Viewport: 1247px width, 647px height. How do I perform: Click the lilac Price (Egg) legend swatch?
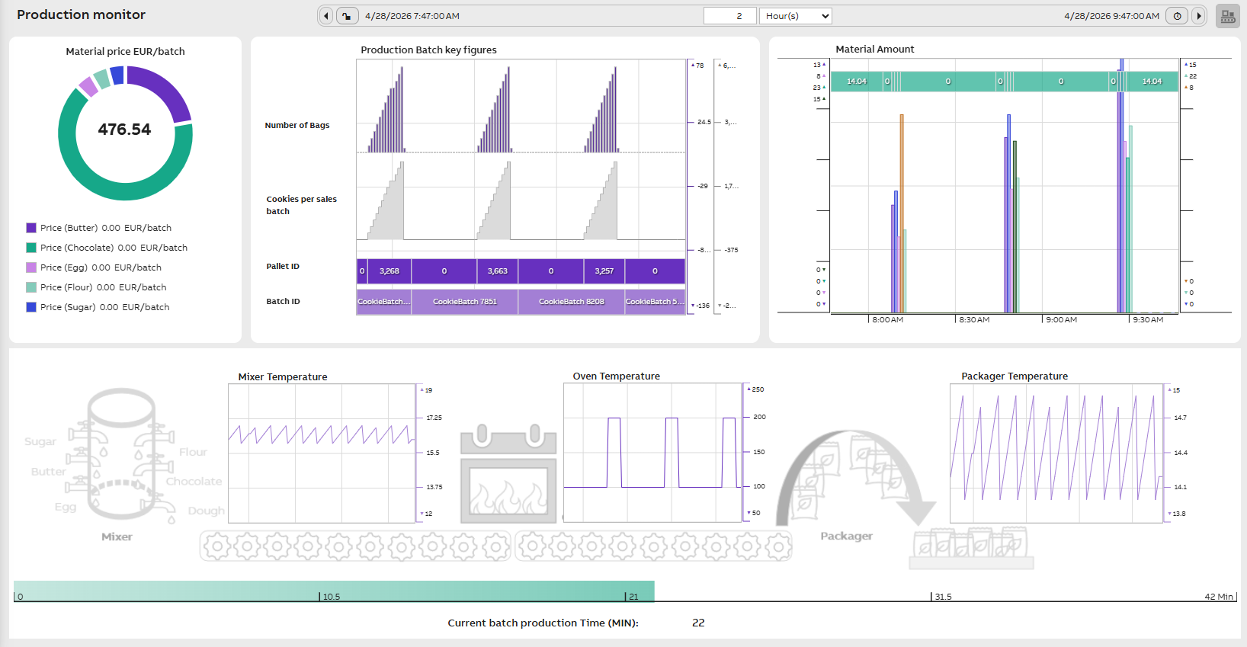[31, 267]
